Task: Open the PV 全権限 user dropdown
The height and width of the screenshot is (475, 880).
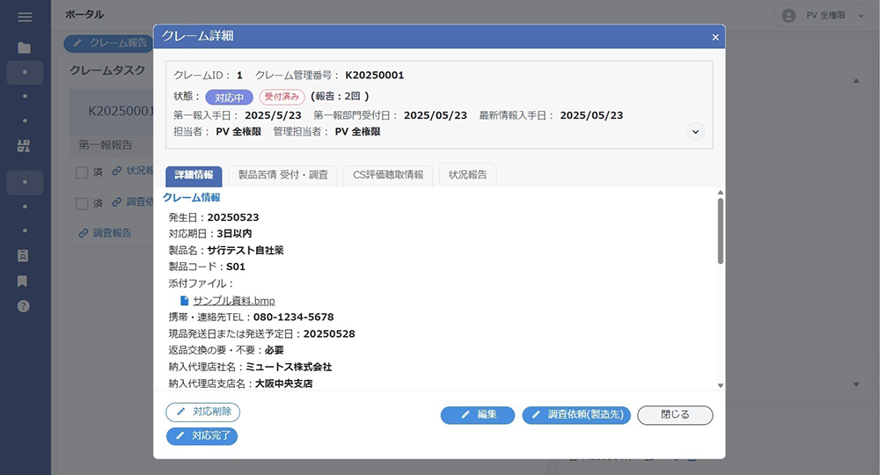Action: coord(824,16)
